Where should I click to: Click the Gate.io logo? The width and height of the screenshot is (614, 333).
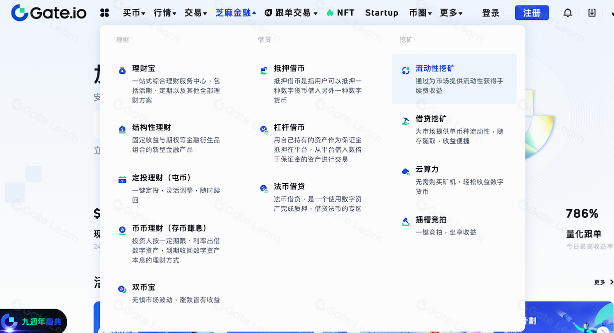tap(48, 12)
